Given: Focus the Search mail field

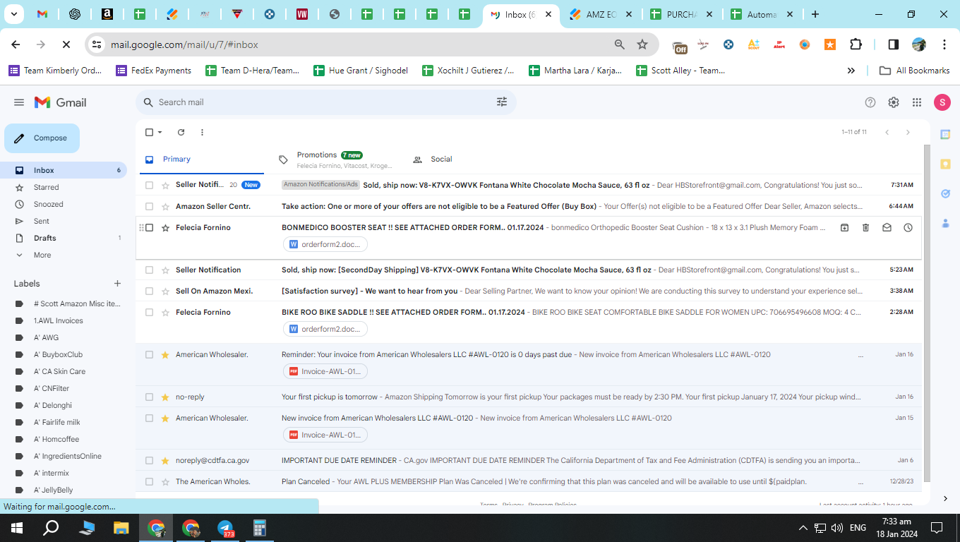Looking at the screenshot, I should [325, 102].
